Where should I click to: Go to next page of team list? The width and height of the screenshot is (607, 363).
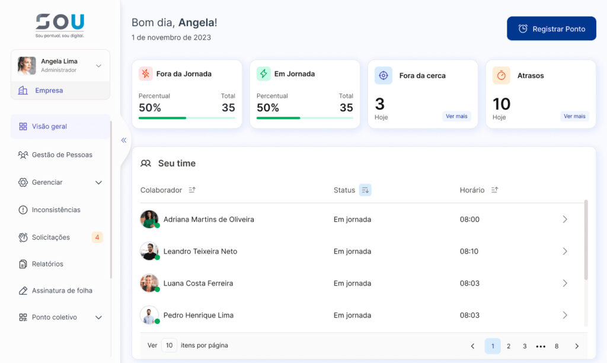[576, 346]
